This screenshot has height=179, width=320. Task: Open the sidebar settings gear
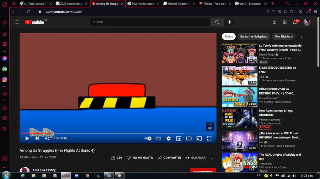coord(5,129)
